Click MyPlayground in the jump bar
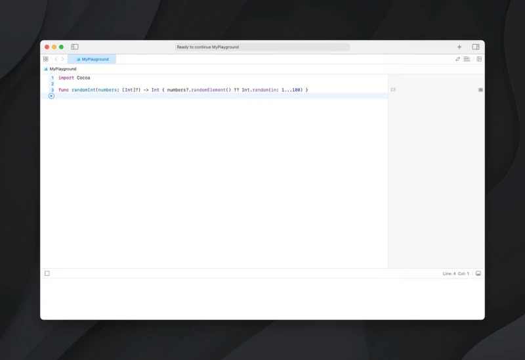This screenshot has height=360, width=525. click(x=62, y=69)
